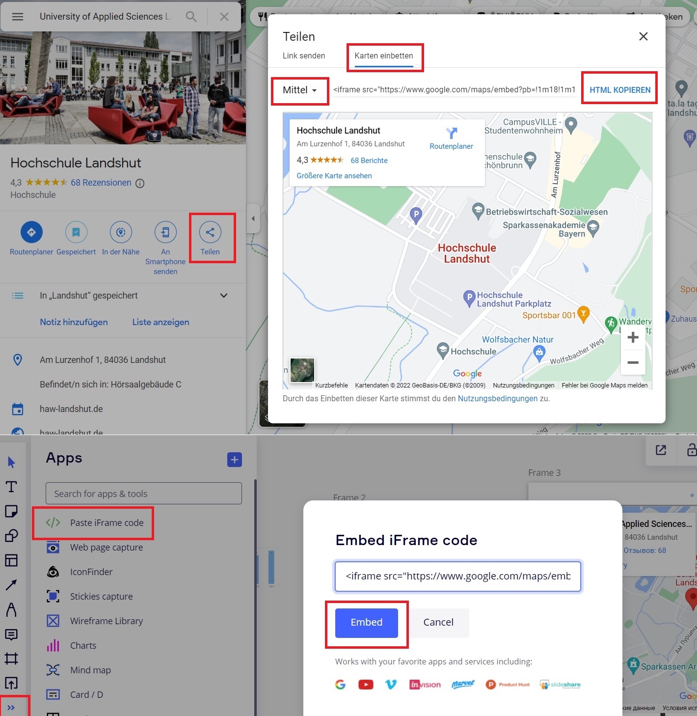Select the Shapes tool
The height and width of the screenshot is (716, 697).
click(x=11, y=536)
